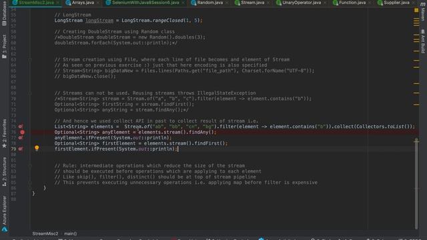Image resolution: width=427 pixels, height=240 pixels.
Task: Click the comment mentioning IllegalStateException
Action: [155, 93]
